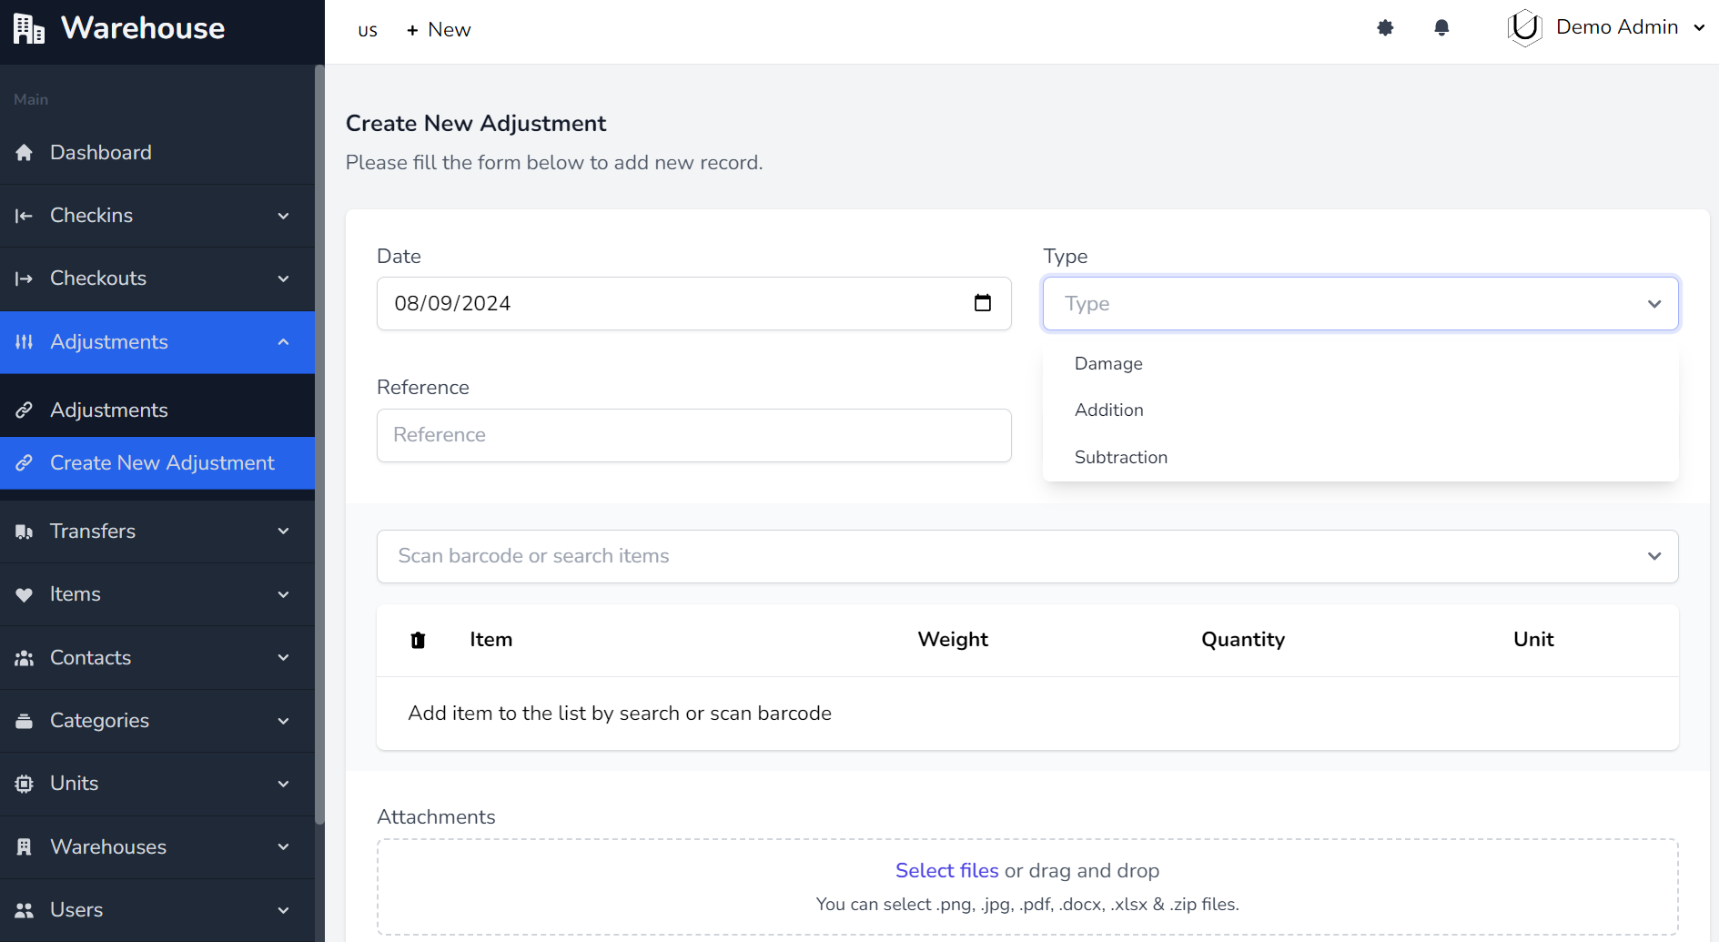The height and width of the screenshot is (942, 1719).
Task: Open the notifications bell
Action: coord(1441,28)
